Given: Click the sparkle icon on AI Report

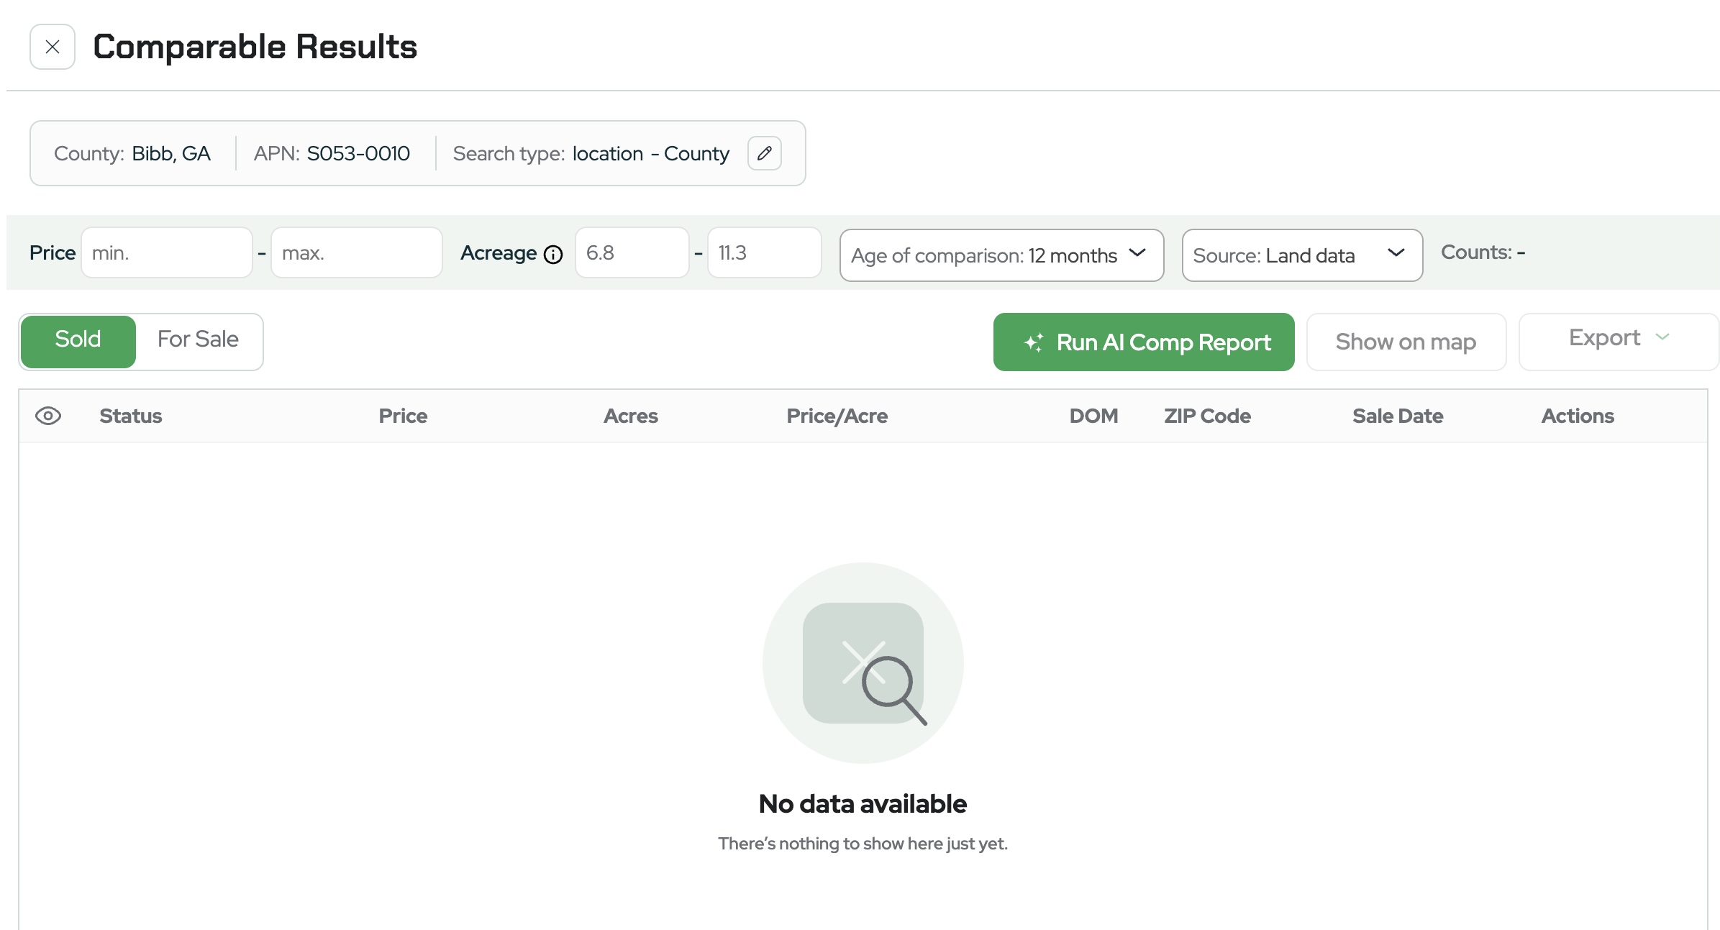Looking at the screenshot, I should pos(1034,342).
